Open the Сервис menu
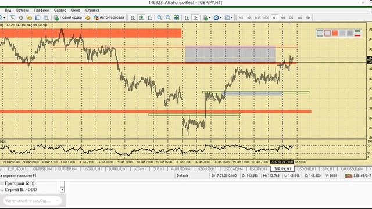The width and height of the screenshot is (372, 209). 60,10
